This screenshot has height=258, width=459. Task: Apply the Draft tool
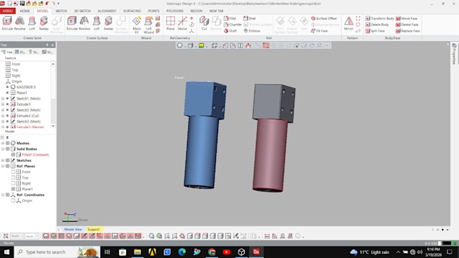pyautogui.click(x=230, y=31)
